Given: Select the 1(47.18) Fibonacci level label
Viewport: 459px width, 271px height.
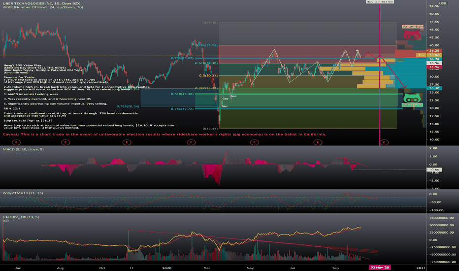Looking at the screenshot, I should (210, 23).
